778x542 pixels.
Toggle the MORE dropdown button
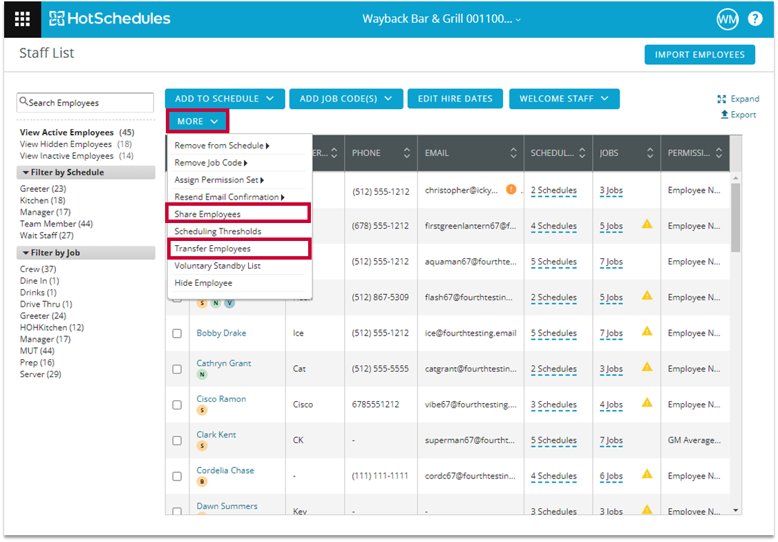click(198, 121)
